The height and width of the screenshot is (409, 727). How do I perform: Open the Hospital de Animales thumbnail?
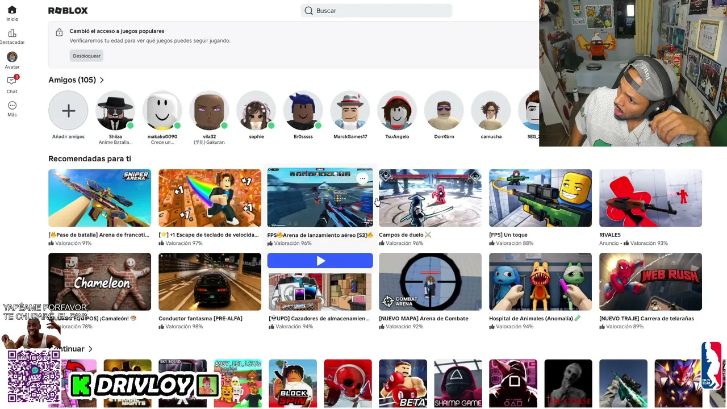pos(540,282)
